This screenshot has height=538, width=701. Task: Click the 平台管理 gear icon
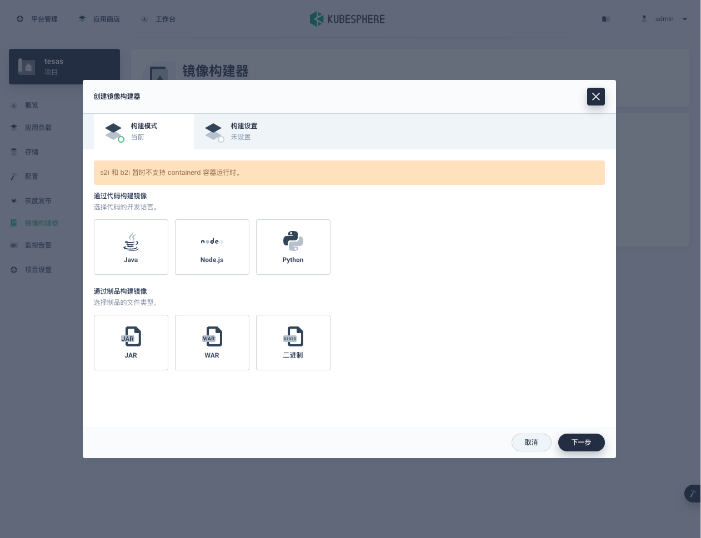20,19
